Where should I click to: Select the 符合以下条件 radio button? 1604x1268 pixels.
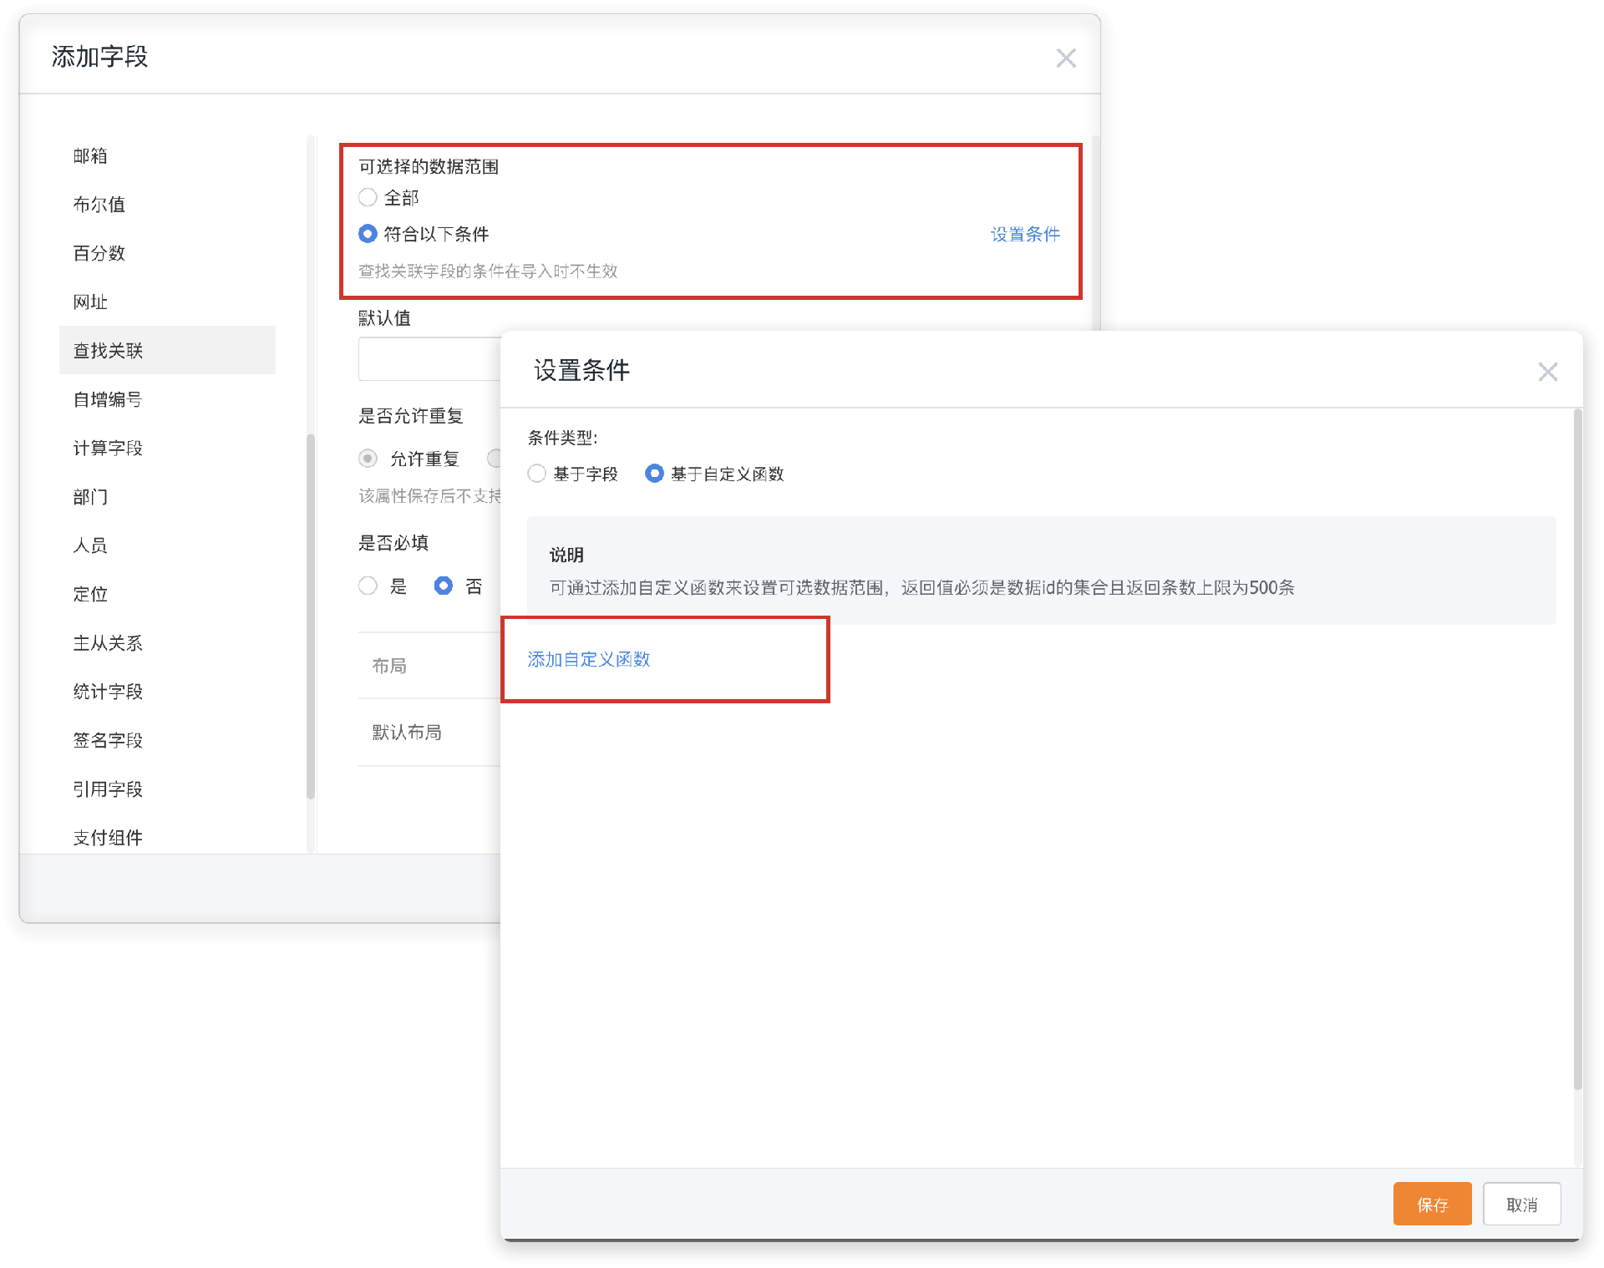tap(368, 234)
